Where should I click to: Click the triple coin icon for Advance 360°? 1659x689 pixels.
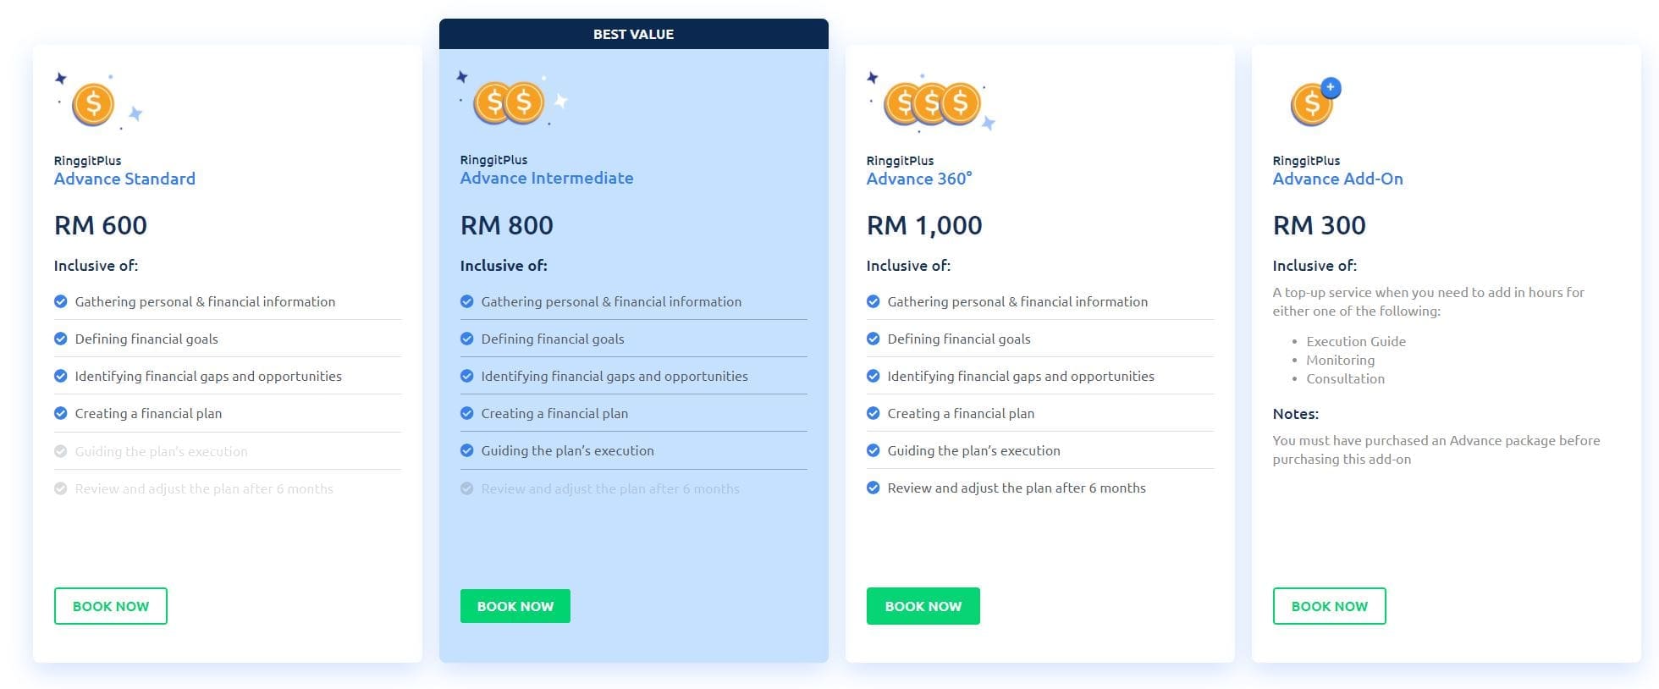[x=932, y=104]
